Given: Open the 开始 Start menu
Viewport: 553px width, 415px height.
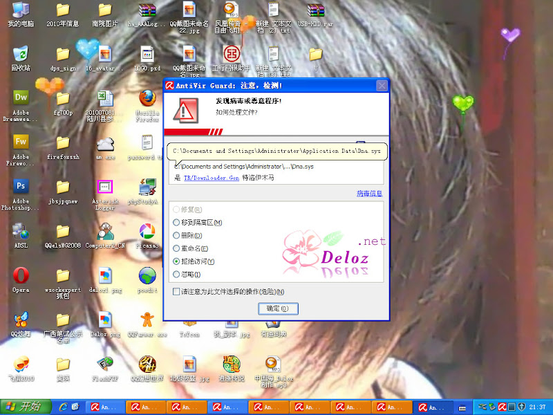Looking at the screenshot, I should (x=26, y=407).
